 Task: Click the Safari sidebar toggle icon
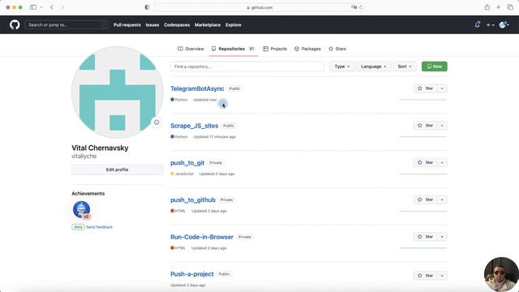(x=33, y=7)
